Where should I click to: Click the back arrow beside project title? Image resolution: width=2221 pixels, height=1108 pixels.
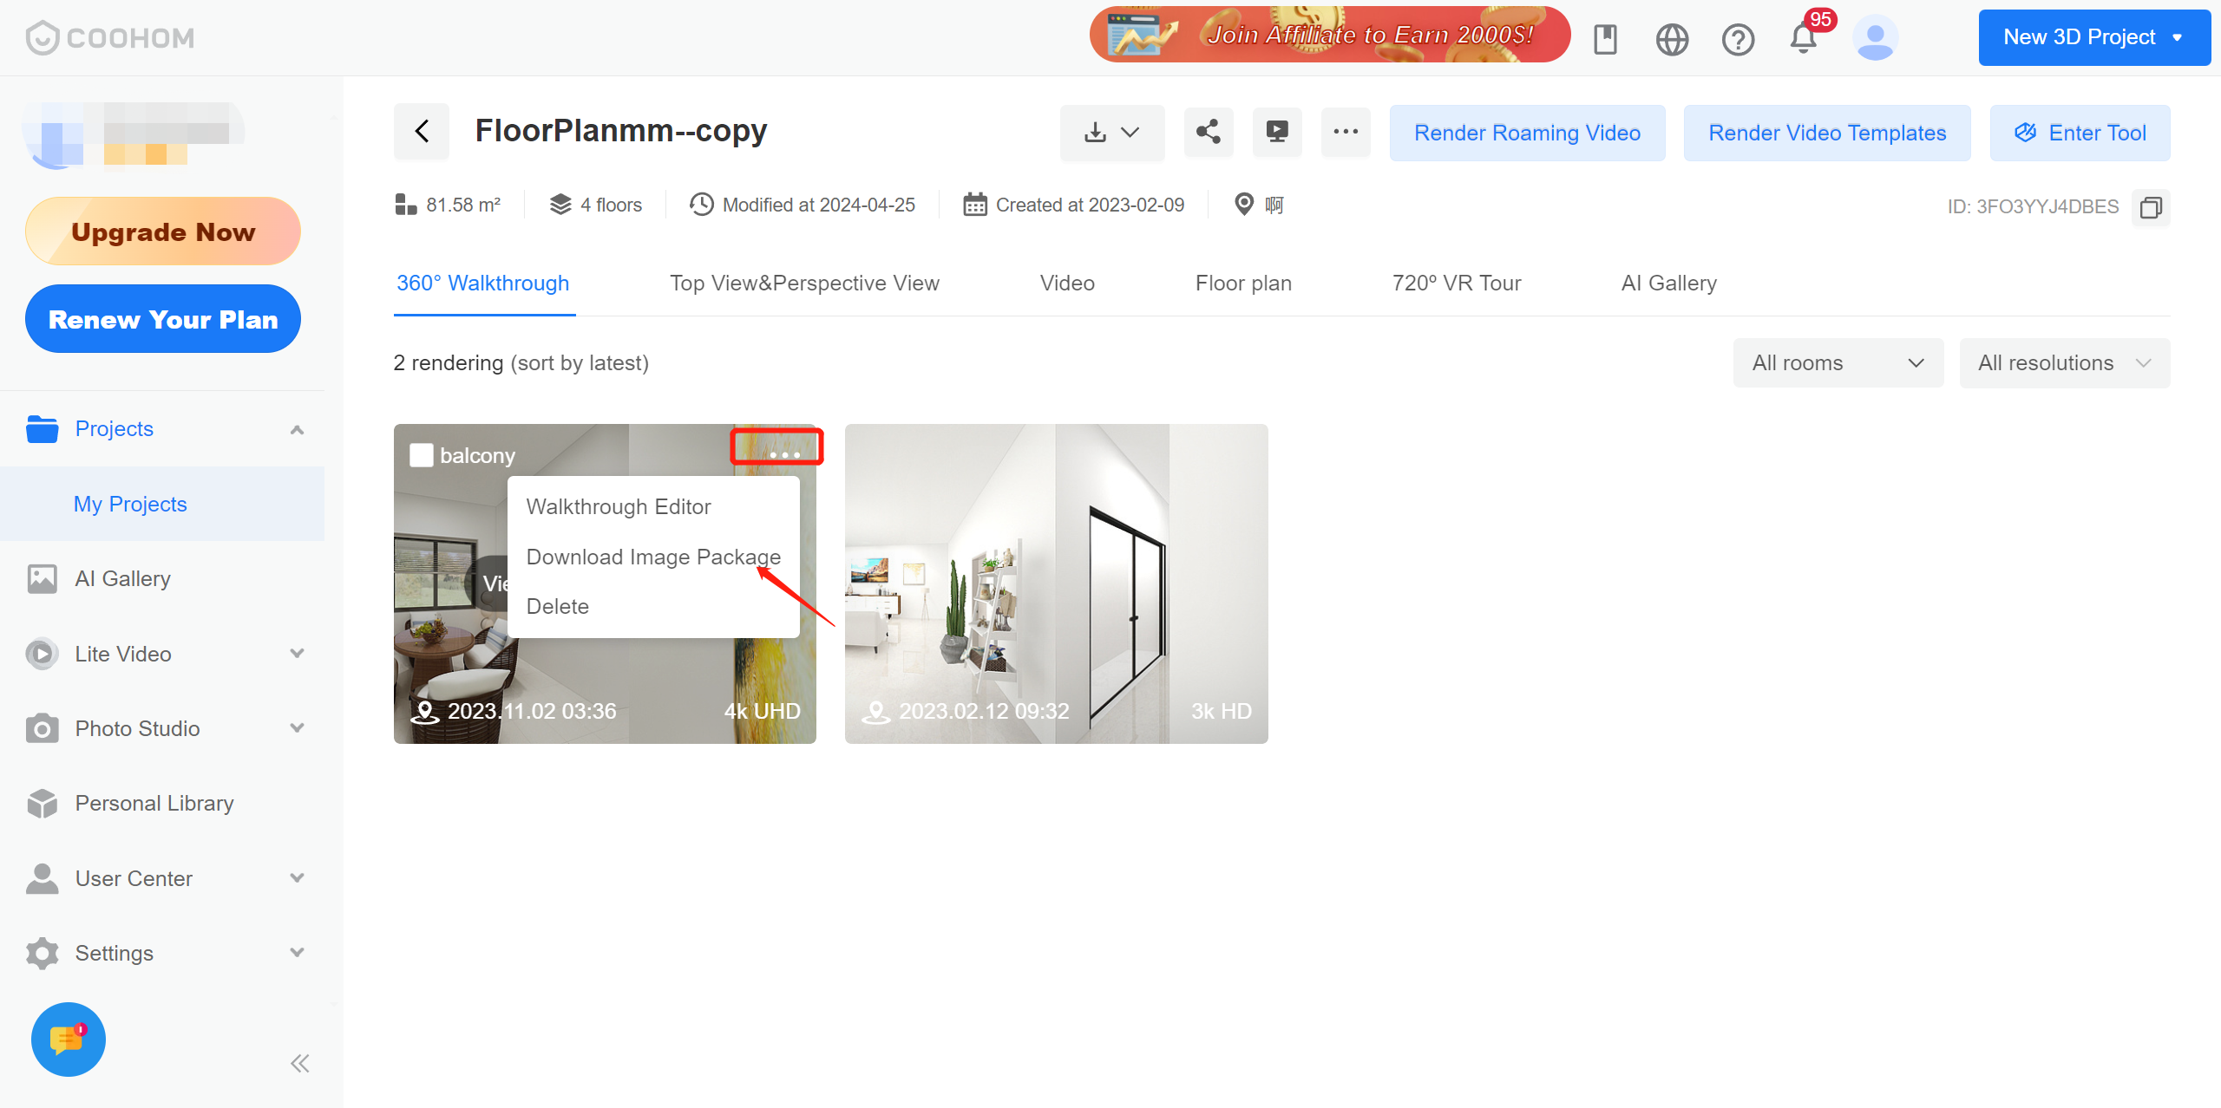[422, 132]
